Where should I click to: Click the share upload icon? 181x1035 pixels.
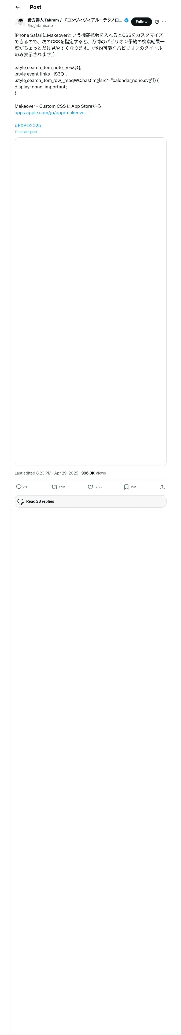click(162, 487)
